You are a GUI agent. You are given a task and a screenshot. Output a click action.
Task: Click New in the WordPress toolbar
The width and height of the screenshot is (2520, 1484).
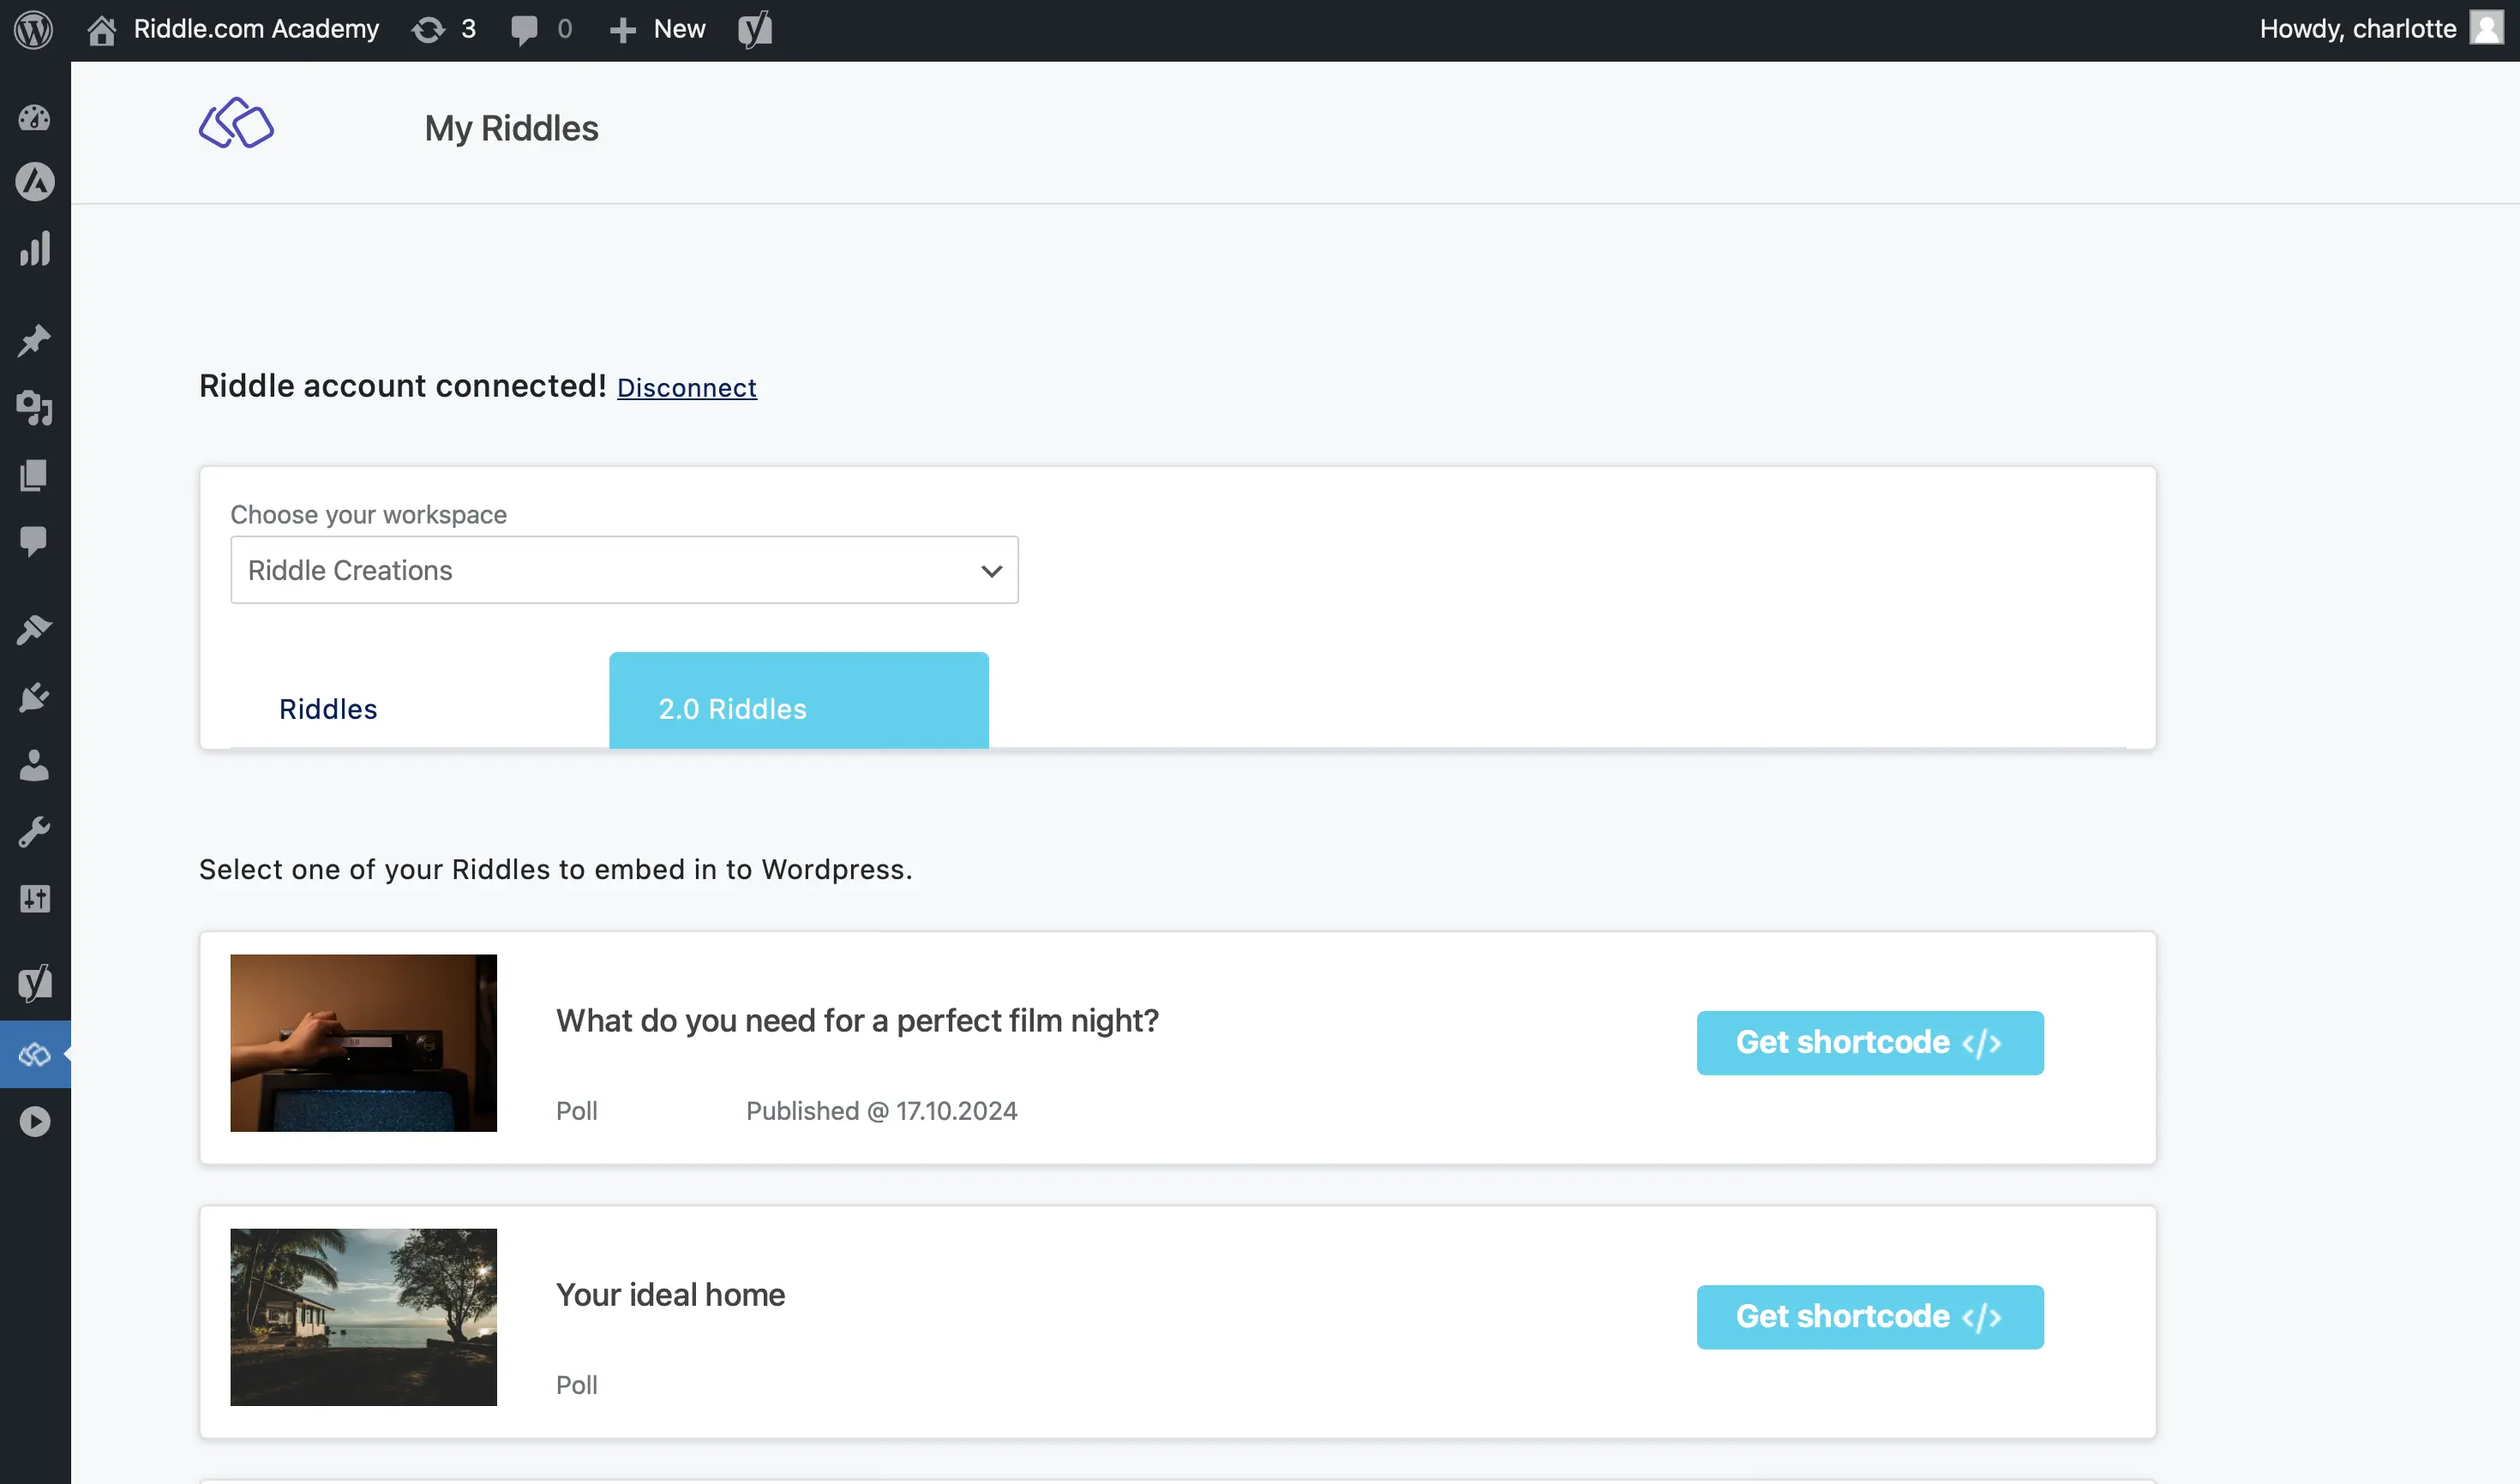click(x=679, y=30)
